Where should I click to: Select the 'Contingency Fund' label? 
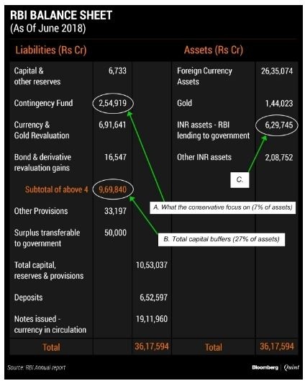point(43,103)
